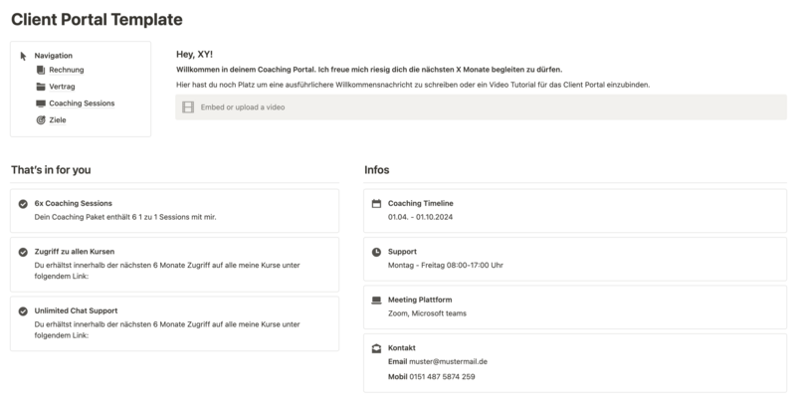The height and width of the screenshot is (406, 796).
Task: Click the checkmark for Unlimited Chat Support
Action: coord(23,311)
